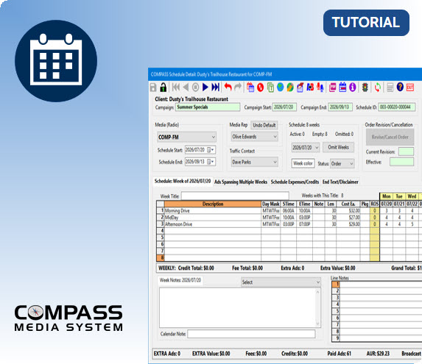Click the ROS column header
The image size is (422, 364).
[x=374, y=204]
